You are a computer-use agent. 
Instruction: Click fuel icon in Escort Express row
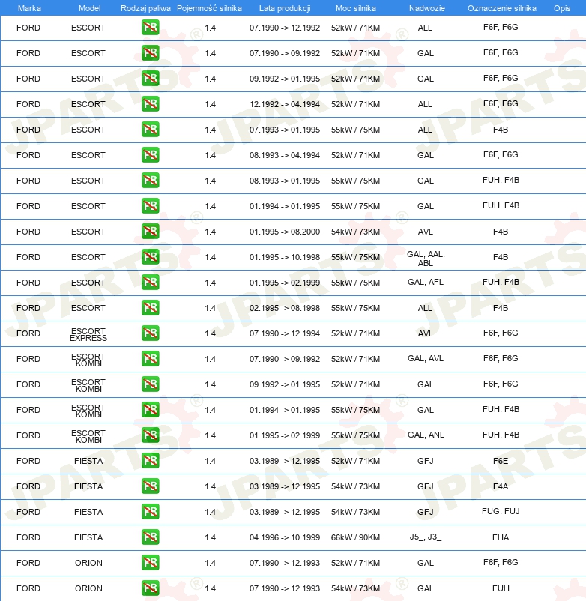(x=150, y=333)
